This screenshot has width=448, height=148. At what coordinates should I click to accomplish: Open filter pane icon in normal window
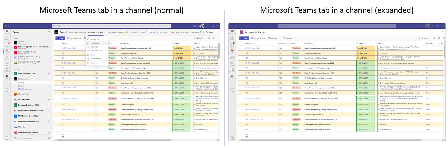click(x=209, y=38)
